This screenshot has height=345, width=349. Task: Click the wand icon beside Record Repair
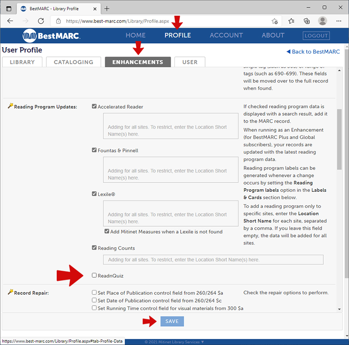[10, 292]
